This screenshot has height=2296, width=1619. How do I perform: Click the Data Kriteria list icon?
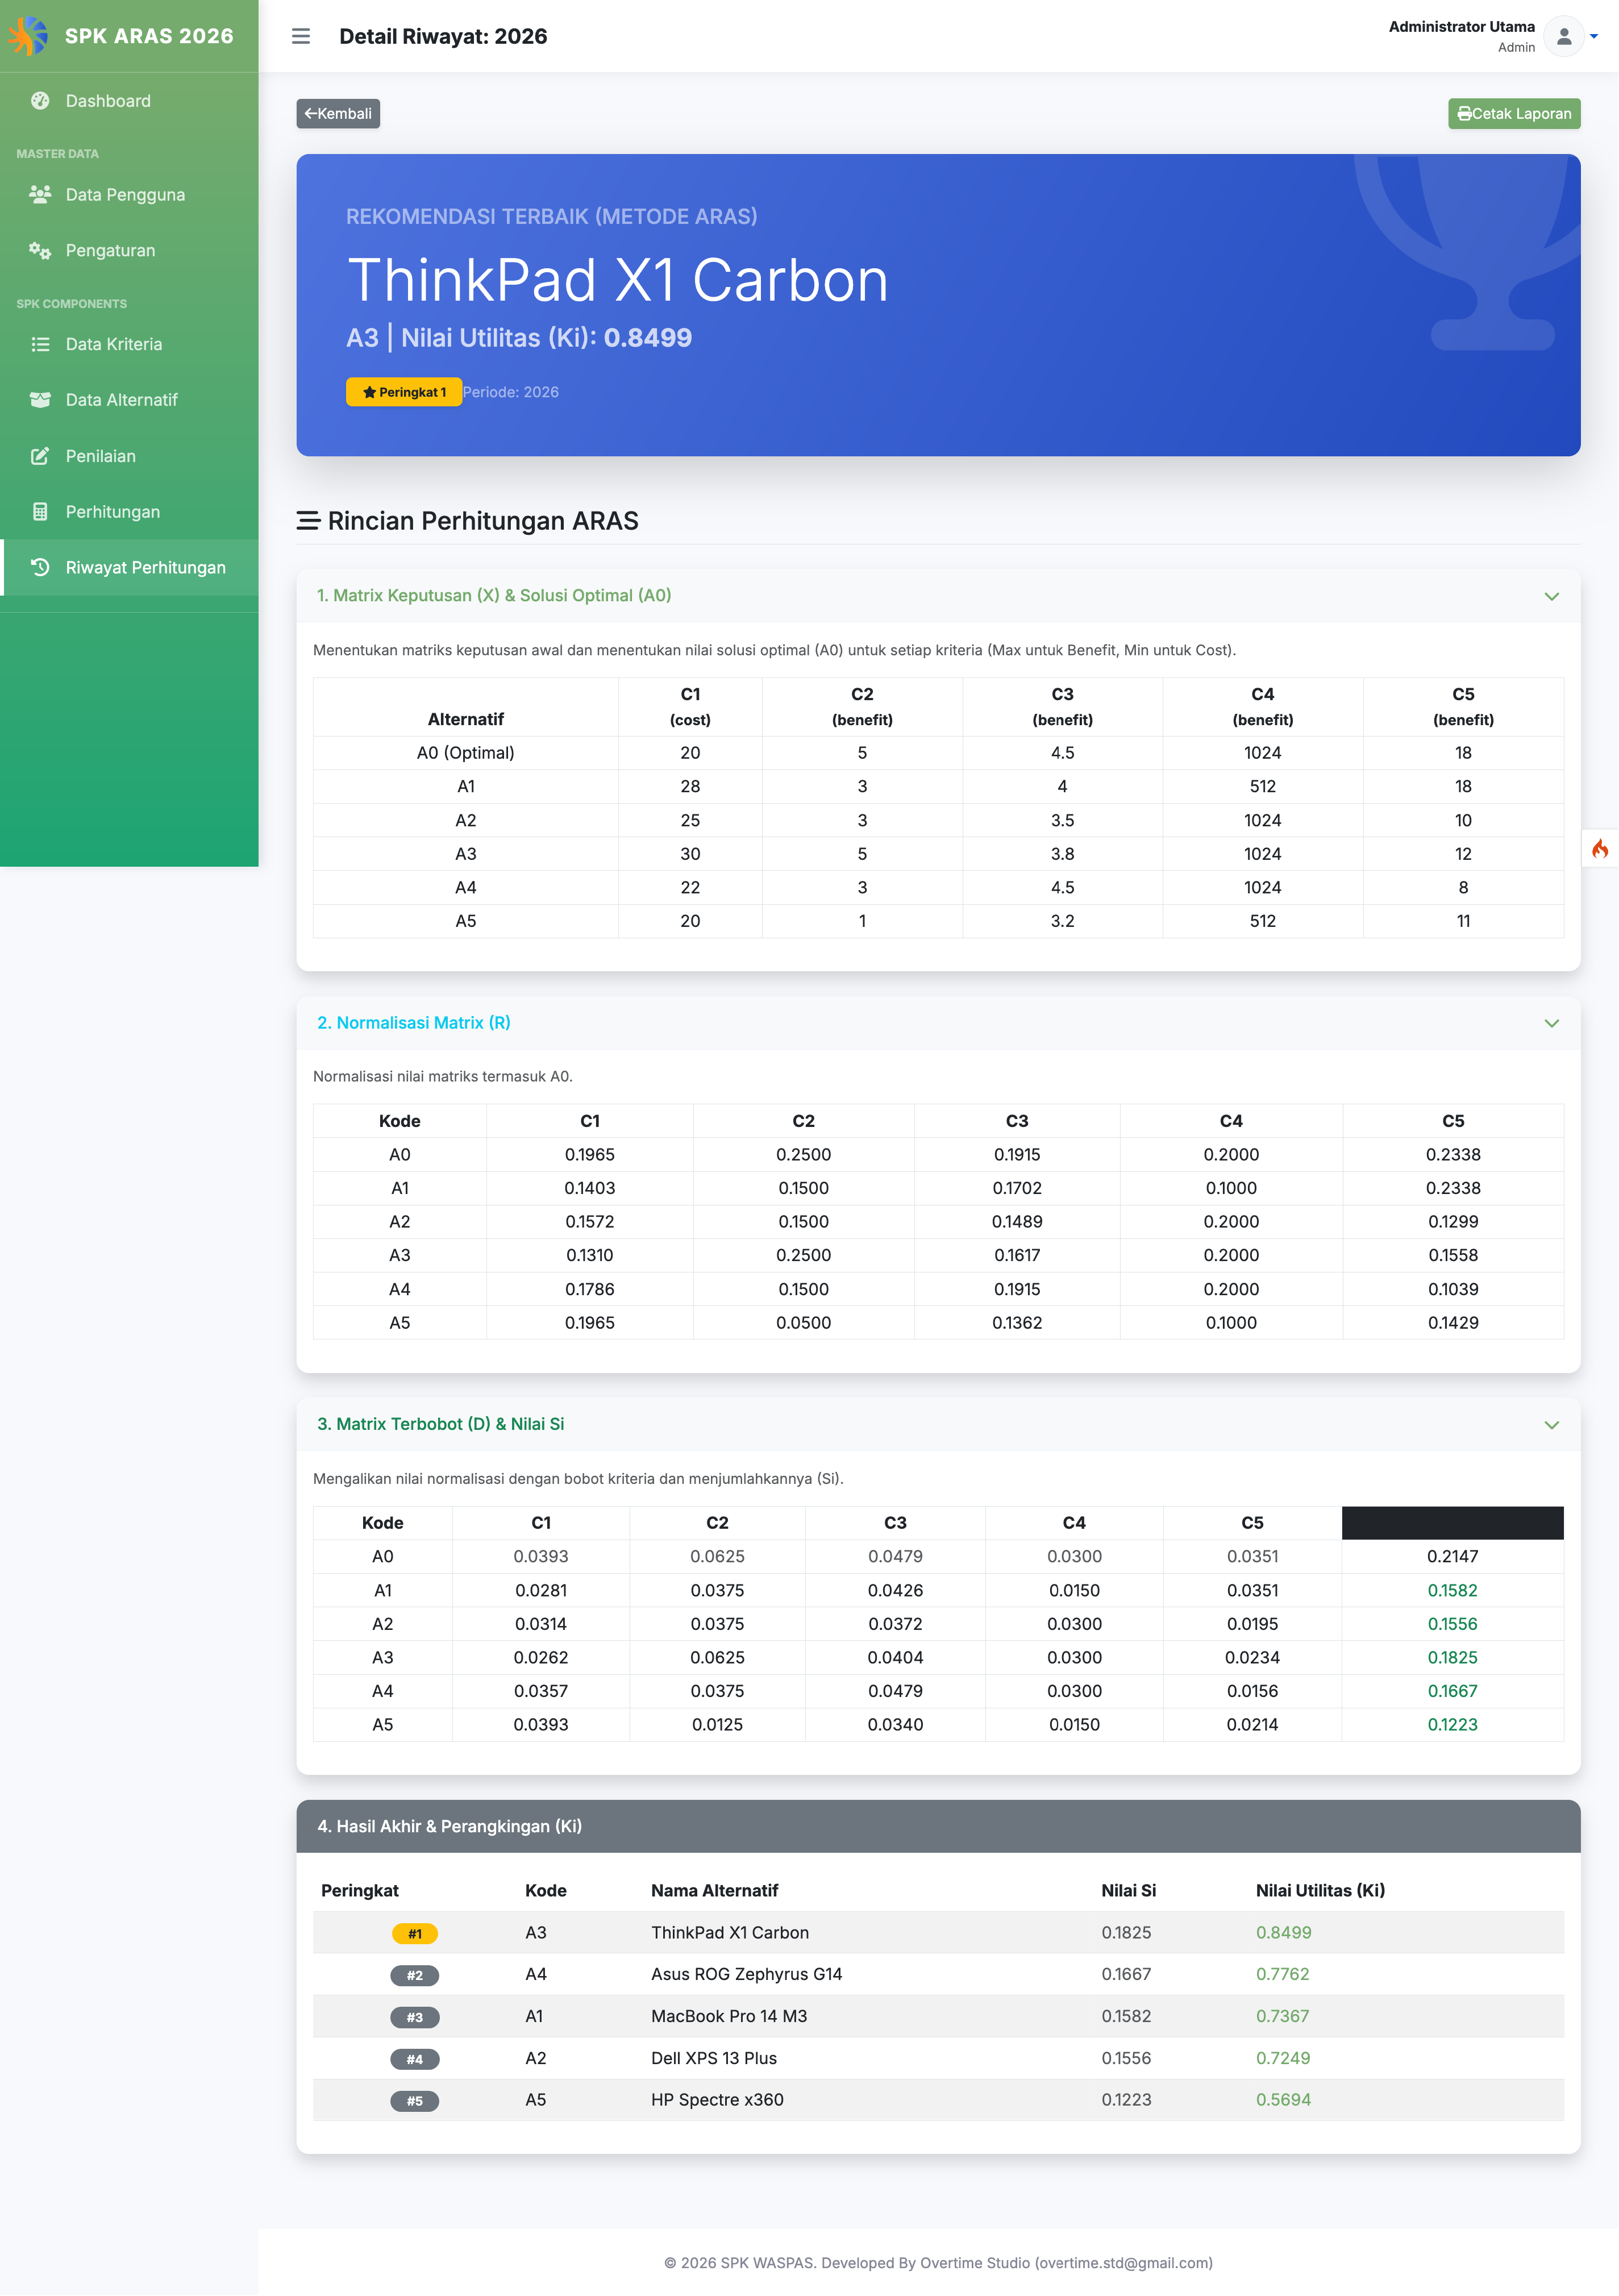click(40, 344)
